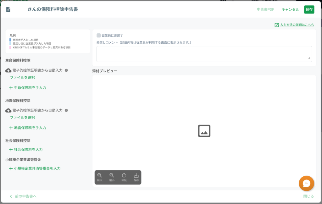
Task: Click the image placeholder in preview
Action: 204,131
